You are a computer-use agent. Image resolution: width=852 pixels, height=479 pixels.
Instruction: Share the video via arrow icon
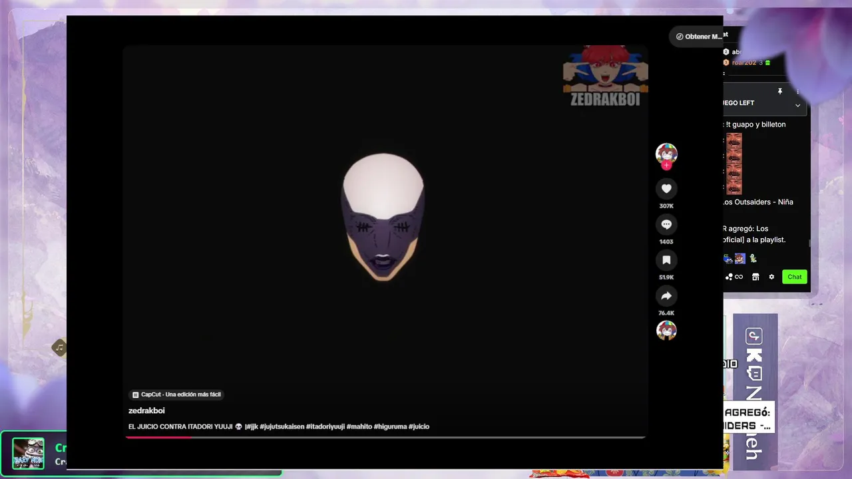666,296
